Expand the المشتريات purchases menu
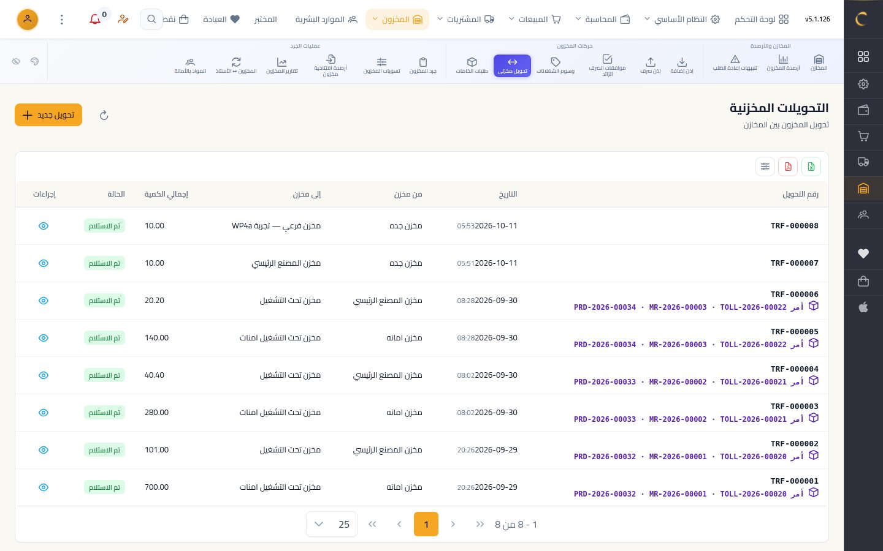883x551 pixels. click(465, 20)
